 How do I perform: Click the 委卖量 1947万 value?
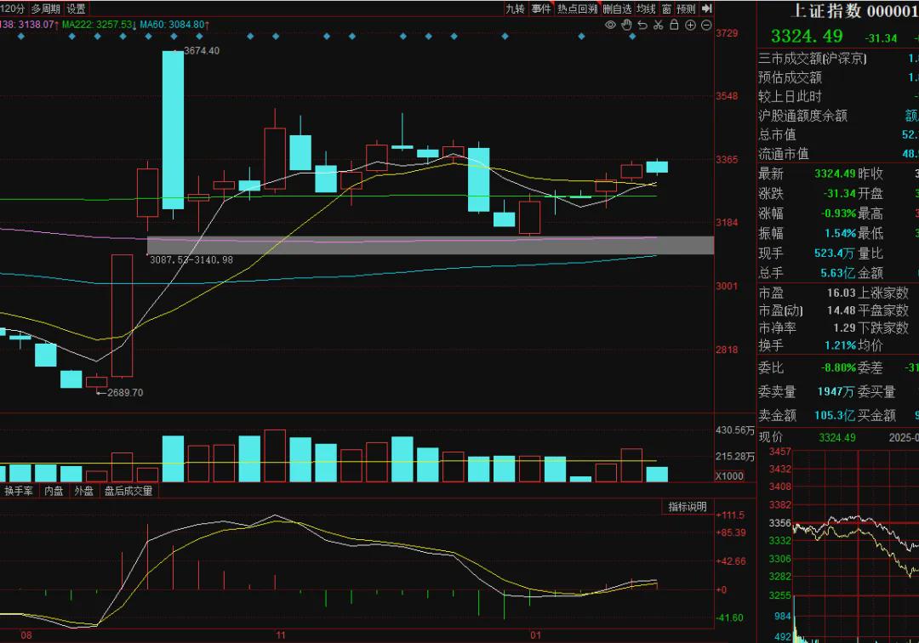[836, 392]
